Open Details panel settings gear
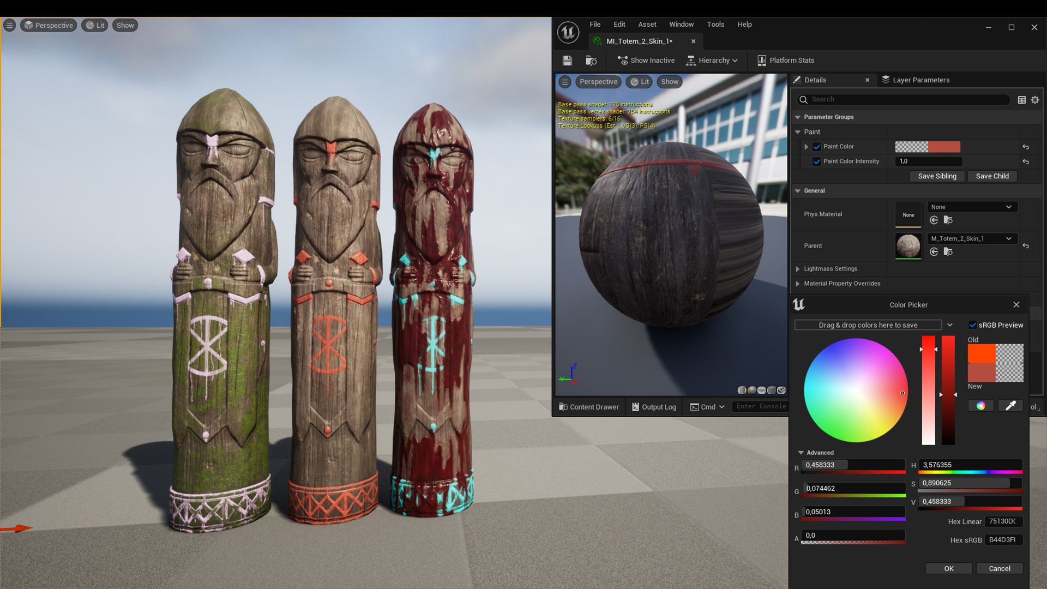Screen dimensions: 1047x589 (x=1034, y=100)
